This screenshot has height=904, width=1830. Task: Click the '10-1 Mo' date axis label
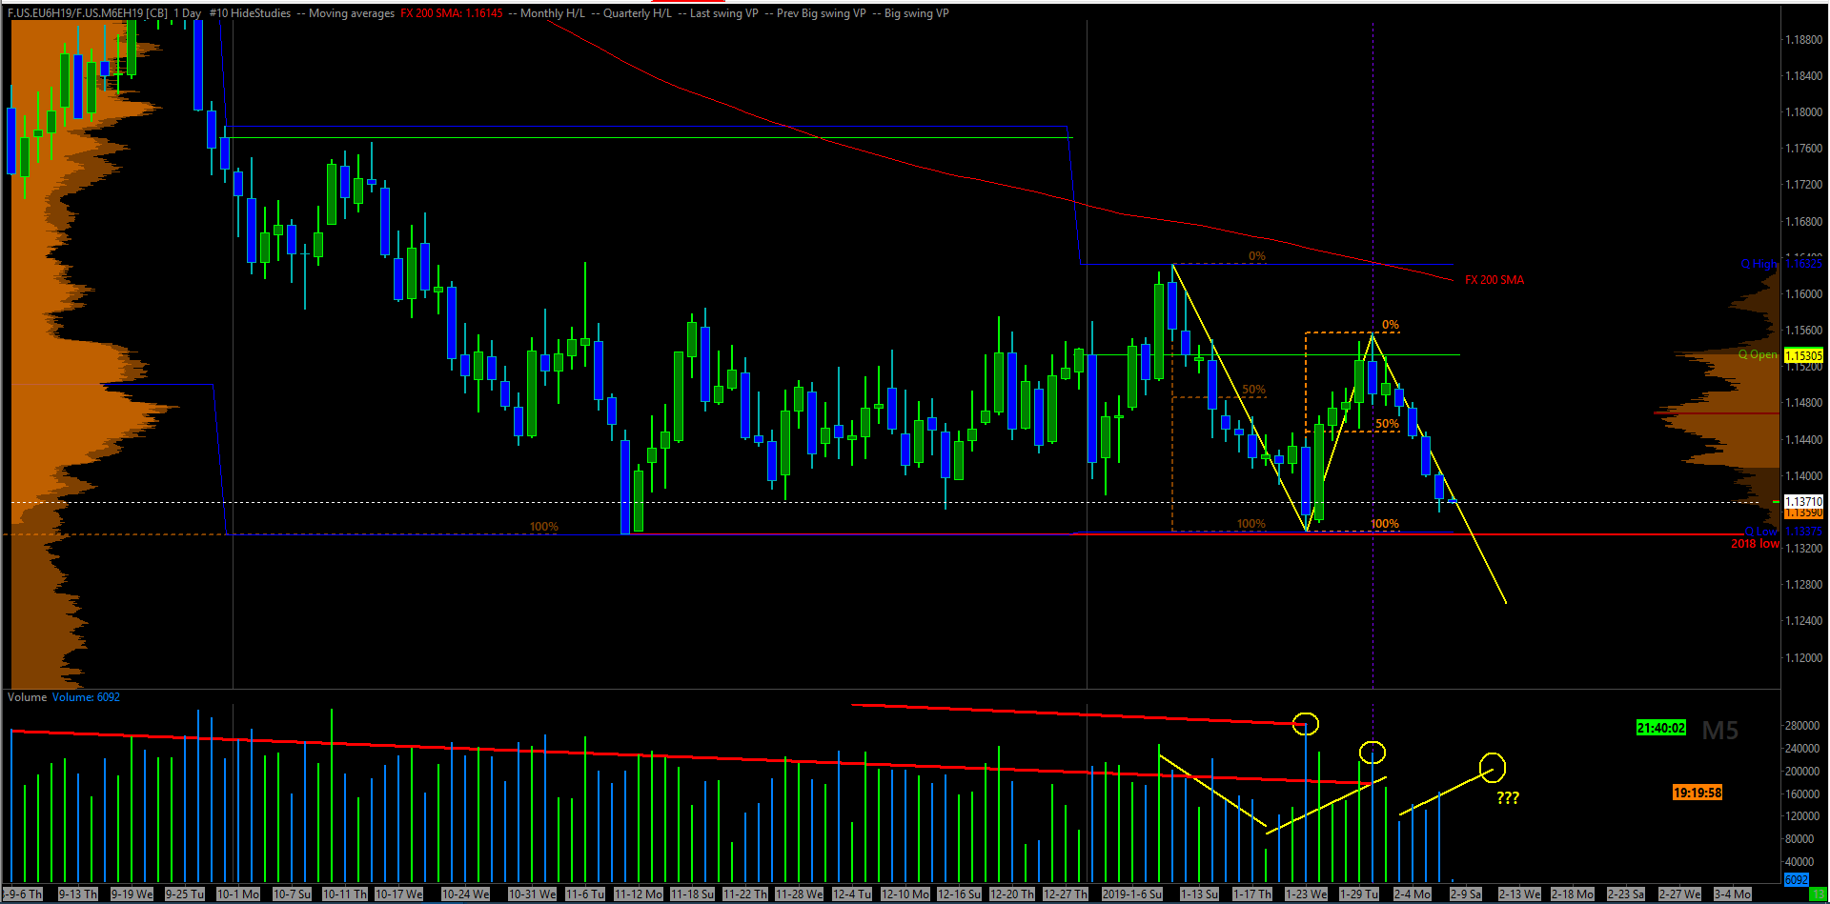(237, 894)
